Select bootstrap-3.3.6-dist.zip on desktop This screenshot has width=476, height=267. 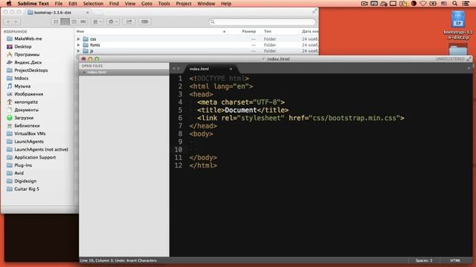click(x=458, y=25)
